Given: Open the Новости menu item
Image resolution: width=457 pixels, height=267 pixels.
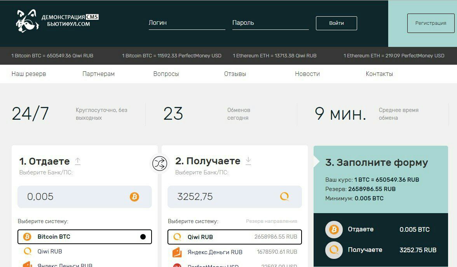Looking at the screenshot, I should (307, 74).
